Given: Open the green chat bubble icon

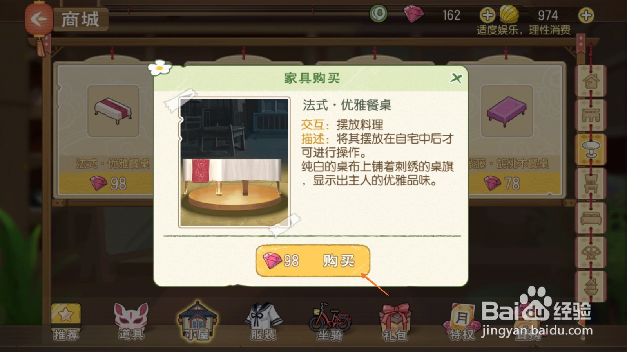Looking at the screenshot, I should tap(379, 14).
